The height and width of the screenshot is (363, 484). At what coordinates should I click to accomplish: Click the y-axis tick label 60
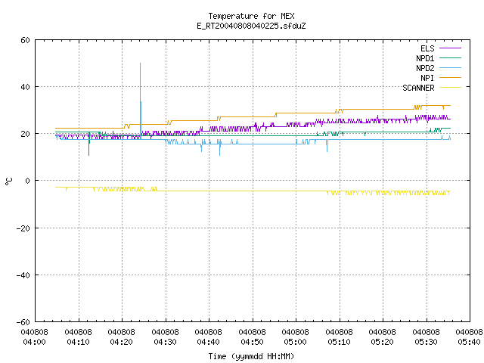pyautogui.click(x=25, y=40)
